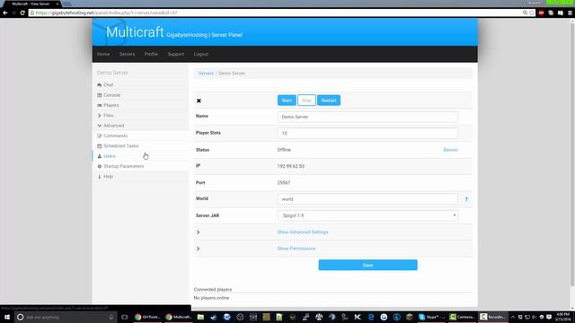Click the Player Slots input field

tap(367, 134)
